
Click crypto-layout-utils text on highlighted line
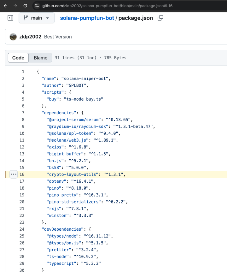click(x=73, y=174)
